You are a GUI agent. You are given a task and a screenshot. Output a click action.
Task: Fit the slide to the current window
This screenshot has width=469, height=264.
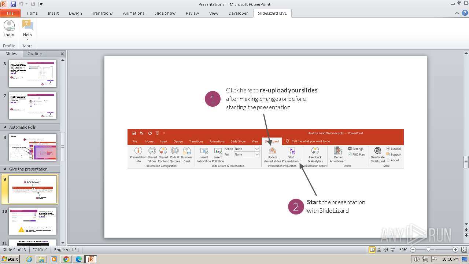click(464, 250)
